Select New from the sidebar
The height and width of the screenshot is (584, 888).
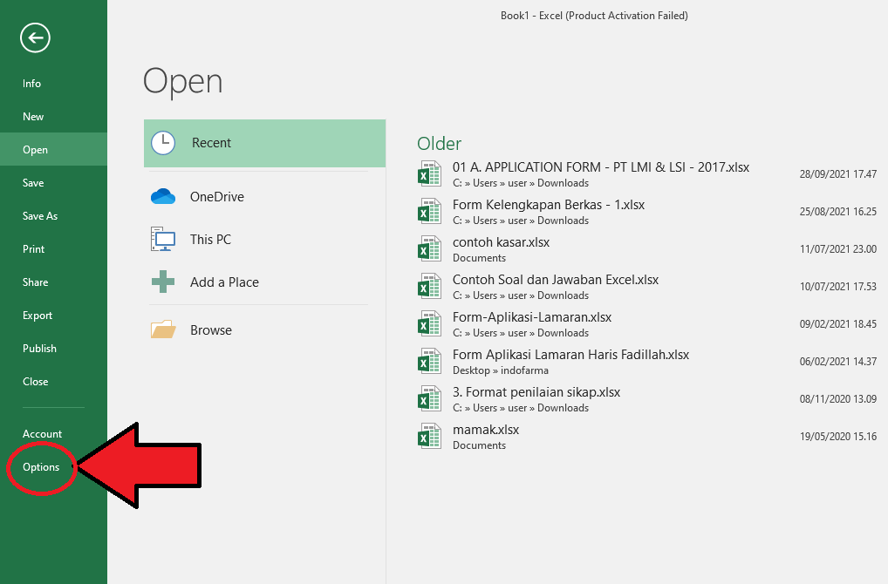(32, 116)
